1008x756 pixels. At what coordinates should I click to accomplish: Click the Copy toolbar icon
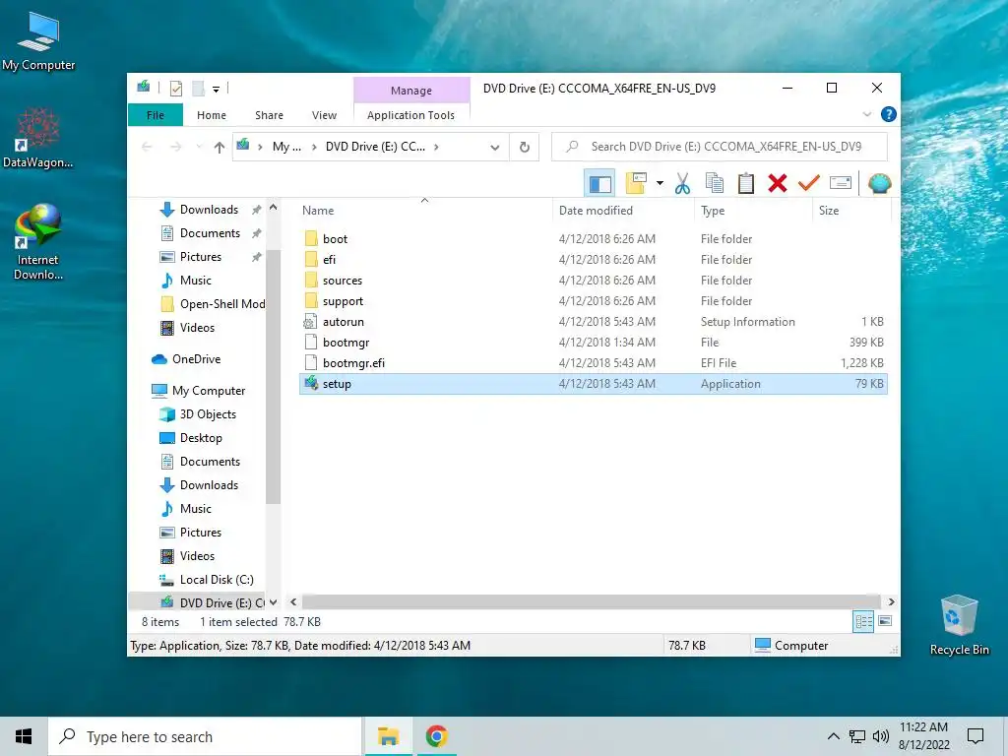[x=715, y=184]
